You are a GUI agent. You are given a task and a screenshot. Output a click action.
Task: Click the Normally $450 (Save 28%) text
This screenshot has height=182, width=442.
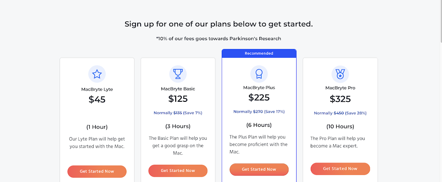pos(340,113)
